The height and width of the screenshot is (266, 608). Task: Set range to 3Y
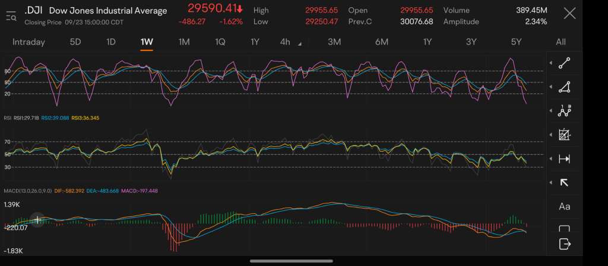point(471,42)
